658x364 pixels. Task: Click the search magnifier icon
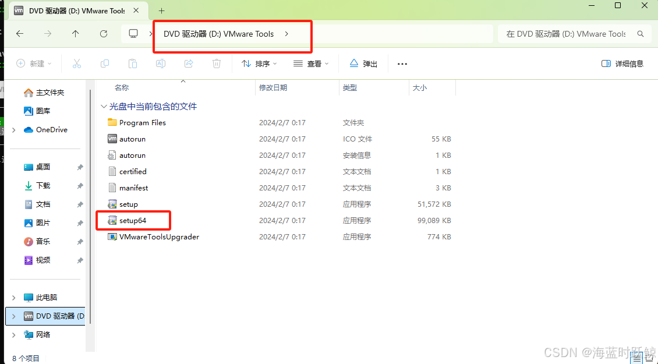click(x=641, y=34)
